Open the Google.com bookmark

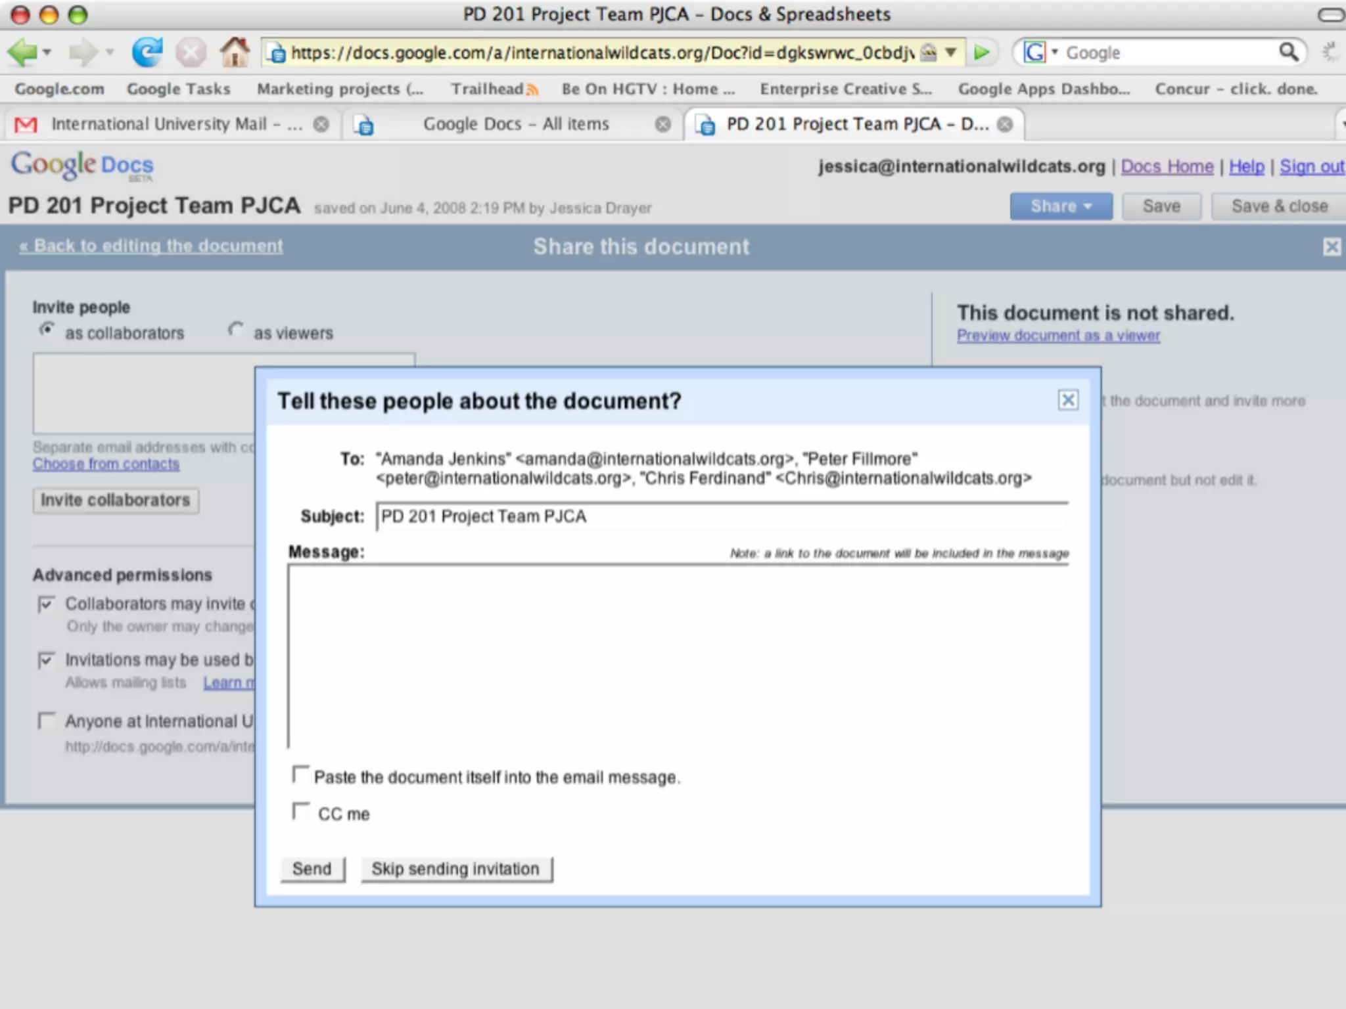[59, 89]
